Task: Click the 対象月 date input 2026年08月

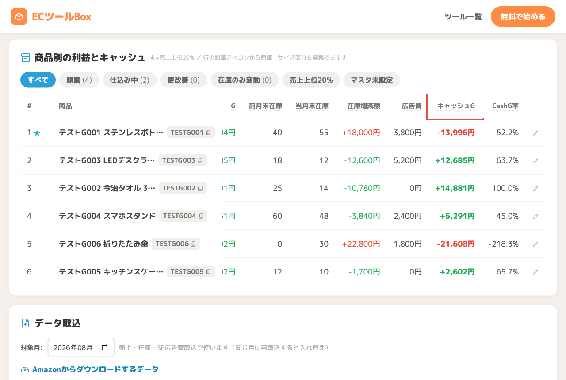Action: click(81, 347)
